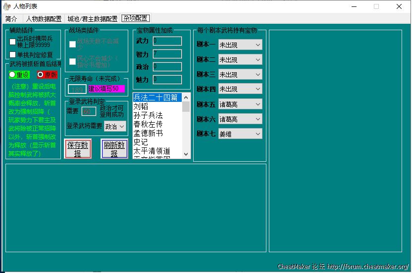Click the app icon in the title bar

pos(7,6)
